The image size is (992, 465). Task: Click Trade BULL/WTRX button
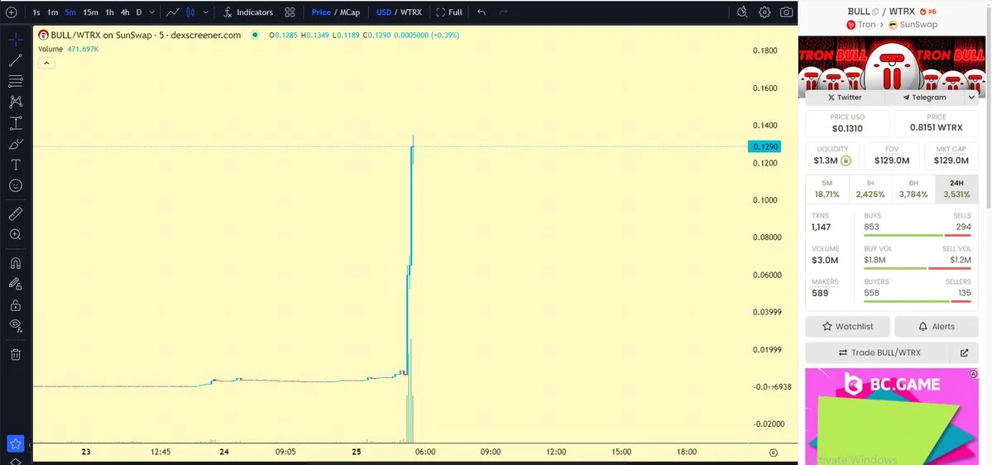pos(878,353)
